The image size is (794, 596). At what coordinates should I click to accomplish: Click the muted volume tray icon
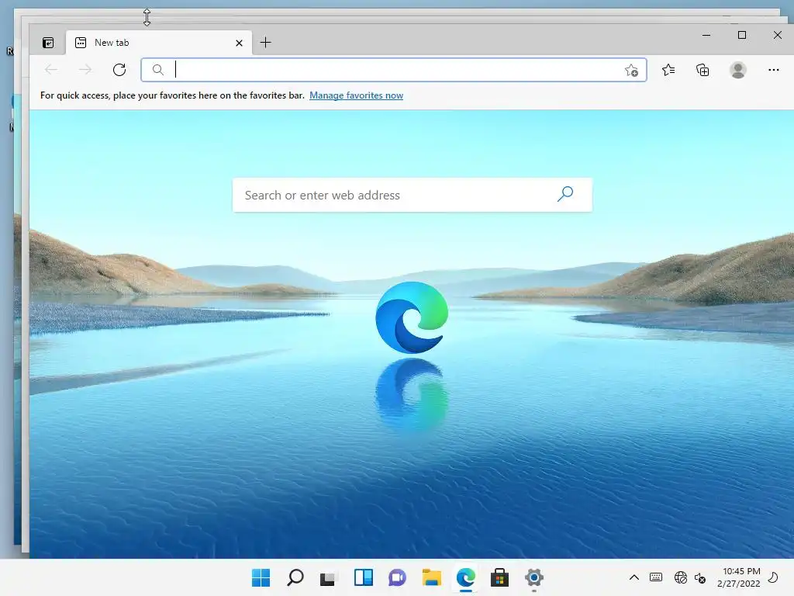[x=700, y=577]
